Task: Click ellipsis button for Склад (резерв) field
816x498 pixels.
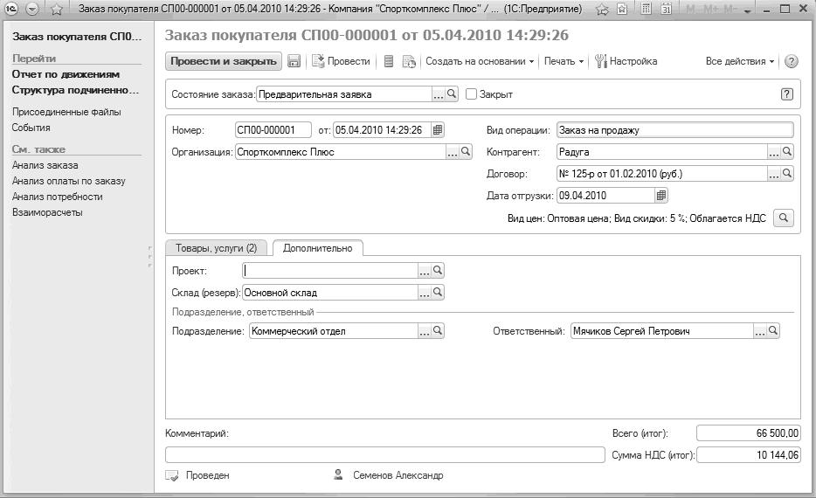Action: [x=425, y=293]
